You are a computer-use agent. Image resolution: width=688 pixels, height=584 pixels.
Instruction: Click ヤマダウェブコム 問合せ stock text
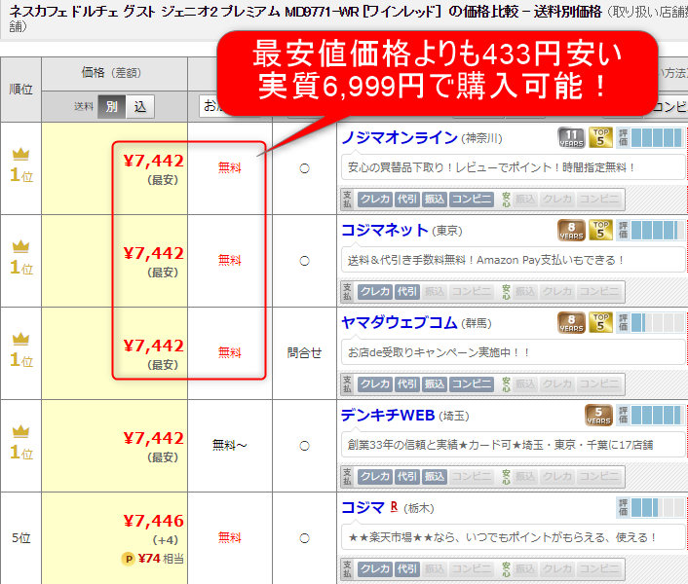point(304,352)
